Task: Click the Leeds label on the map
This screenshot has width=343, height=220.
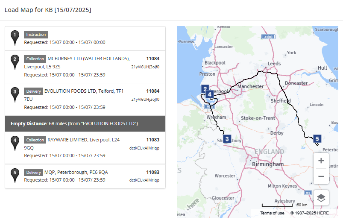Action: pos(274,64)
